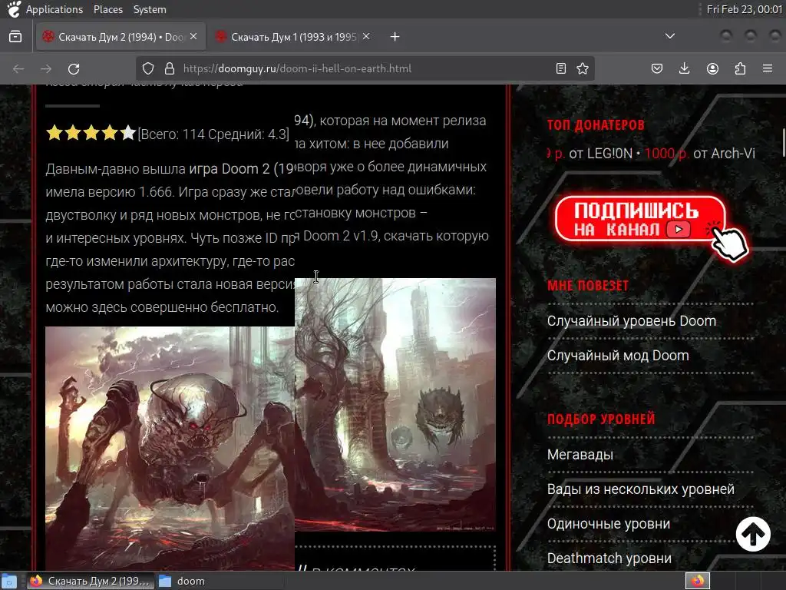Go back to previous page

click(x=18, y=68)
